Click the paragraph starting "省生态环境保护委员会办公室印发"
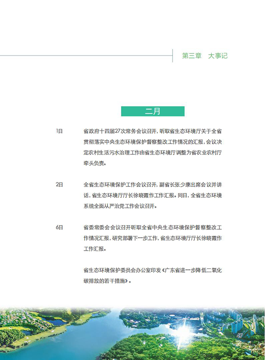Screen dimensions: 265x360 coord(153,276)
